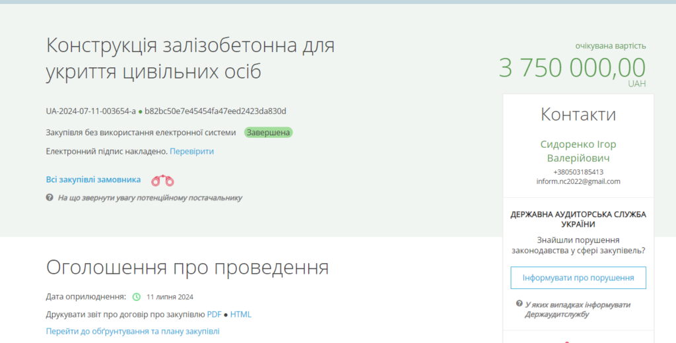Click question mark icon beside supplier attention hint

pyautogui.click(x=50, y=197)
